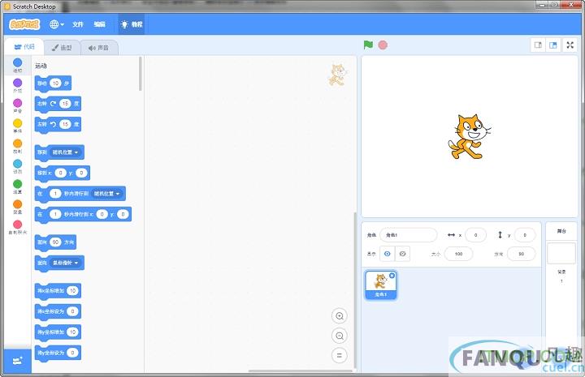Screen dimensions: 585x377
Task: Delete the cat sprite with its x button
Action: 392,276
